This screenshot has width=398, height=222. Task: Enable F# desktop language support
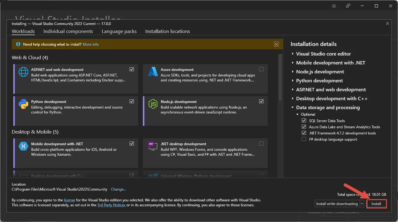point(304,139)
